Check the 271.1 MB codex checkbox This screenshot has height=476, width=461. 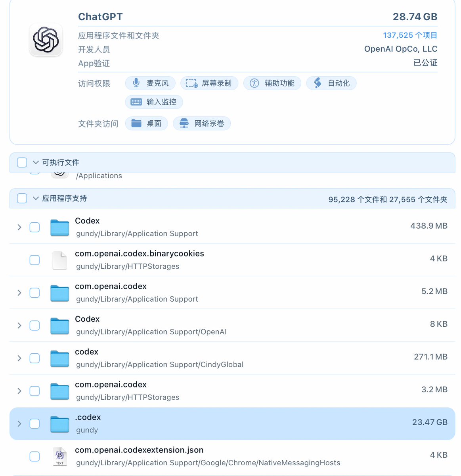[34, 358]
